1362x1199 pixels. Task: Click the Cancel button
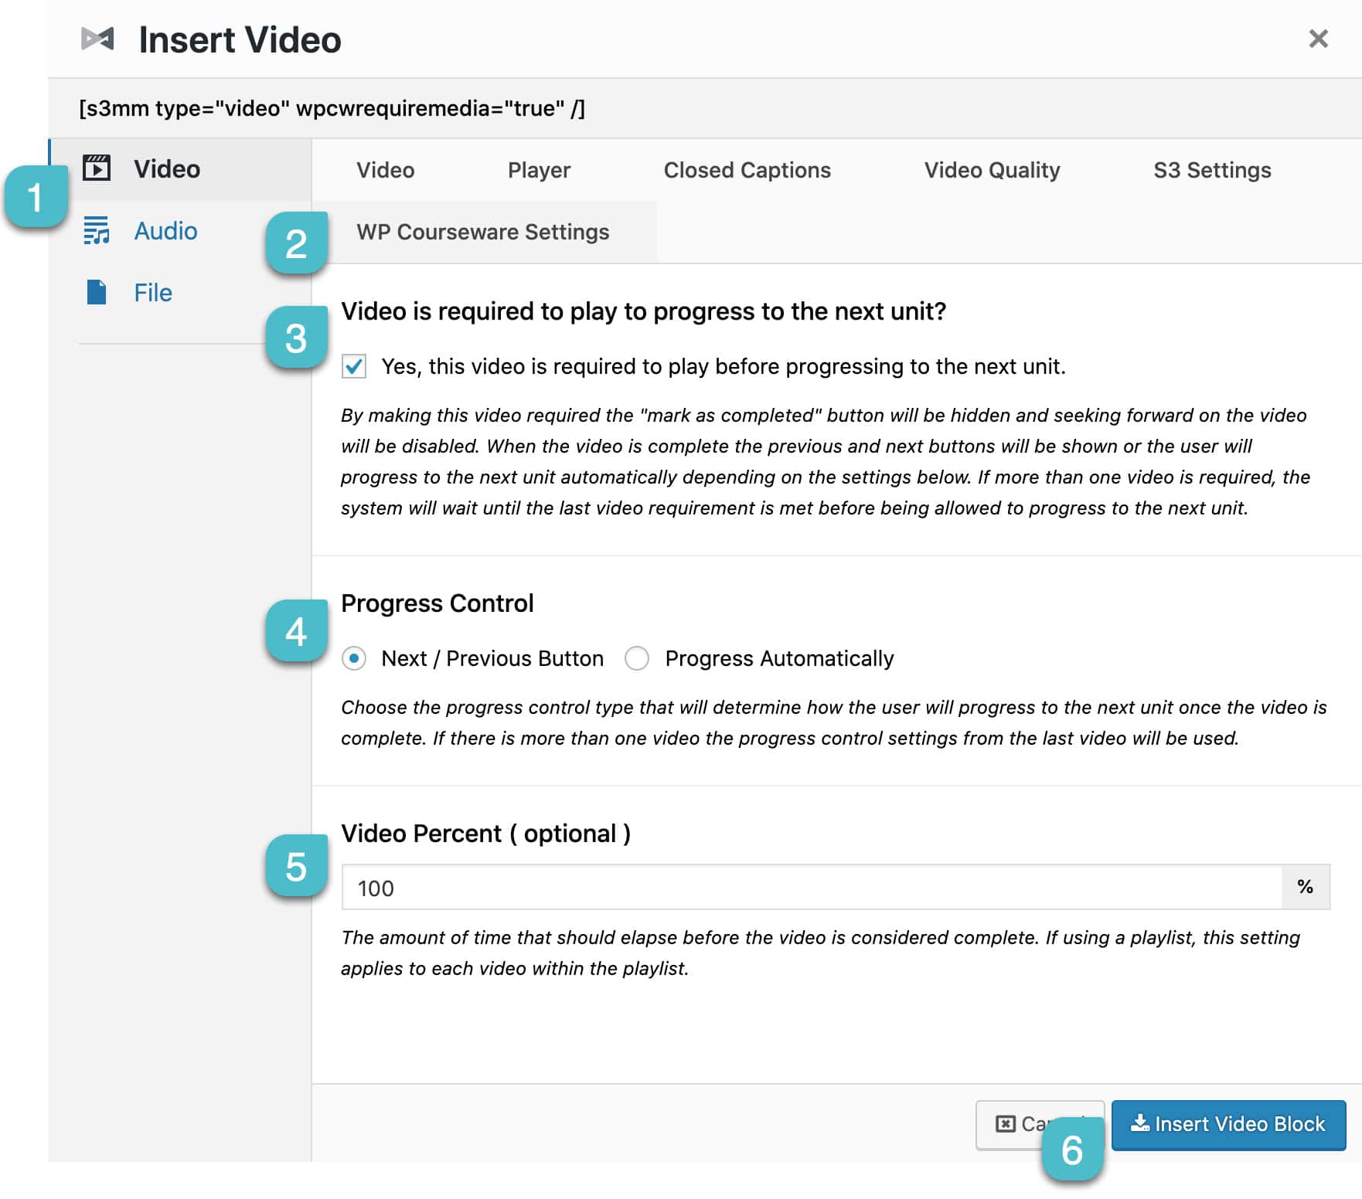tap(1040, 1124)
